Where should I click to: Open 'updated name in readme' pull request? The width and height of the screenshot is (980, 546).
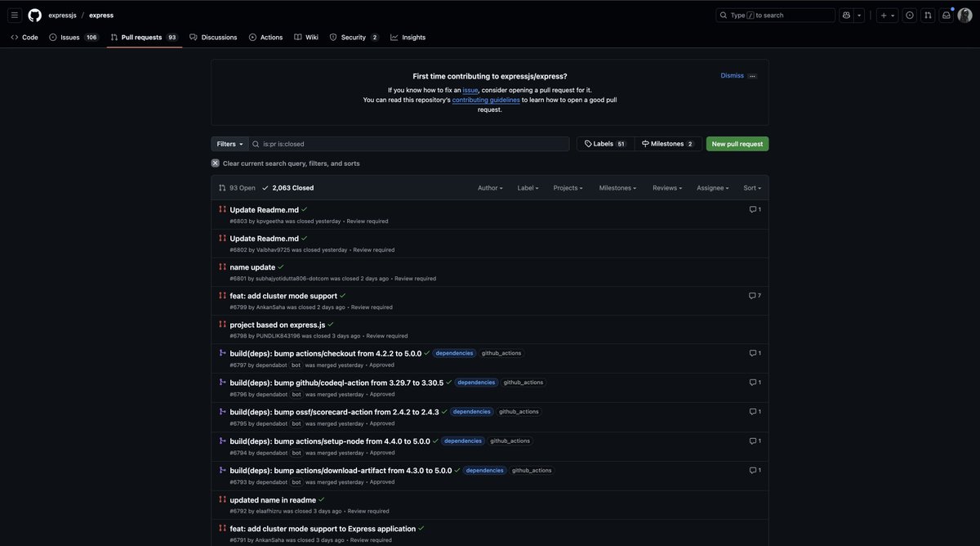[x=273, y=500]
